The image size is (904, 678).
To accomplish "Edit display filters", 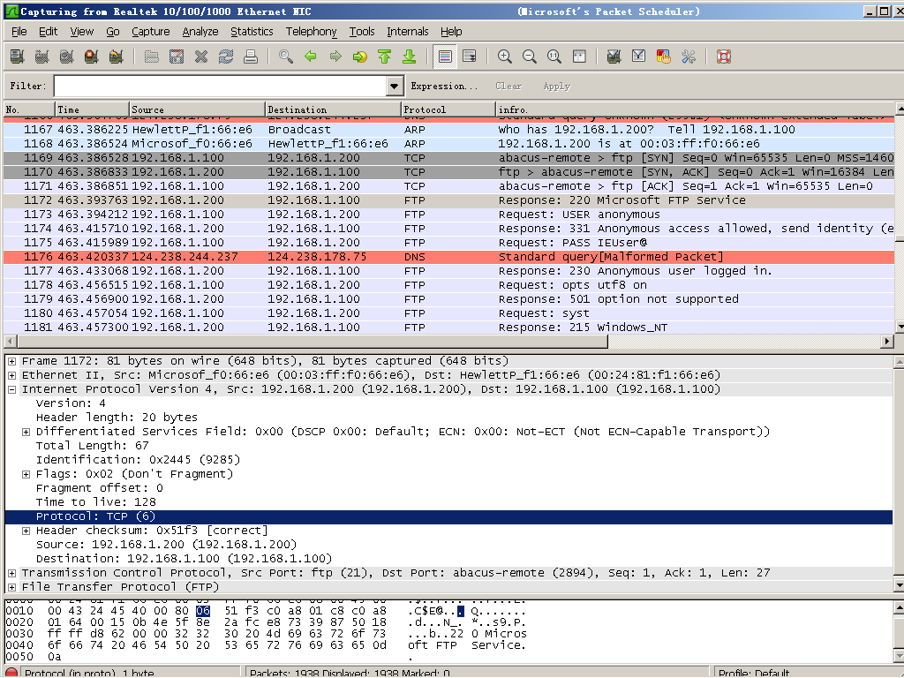I will point(639,56).
